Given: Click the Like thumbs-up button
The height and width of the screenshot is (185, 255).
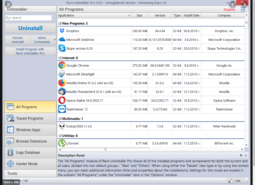Looking at the screenshot, I should (235, 181).
